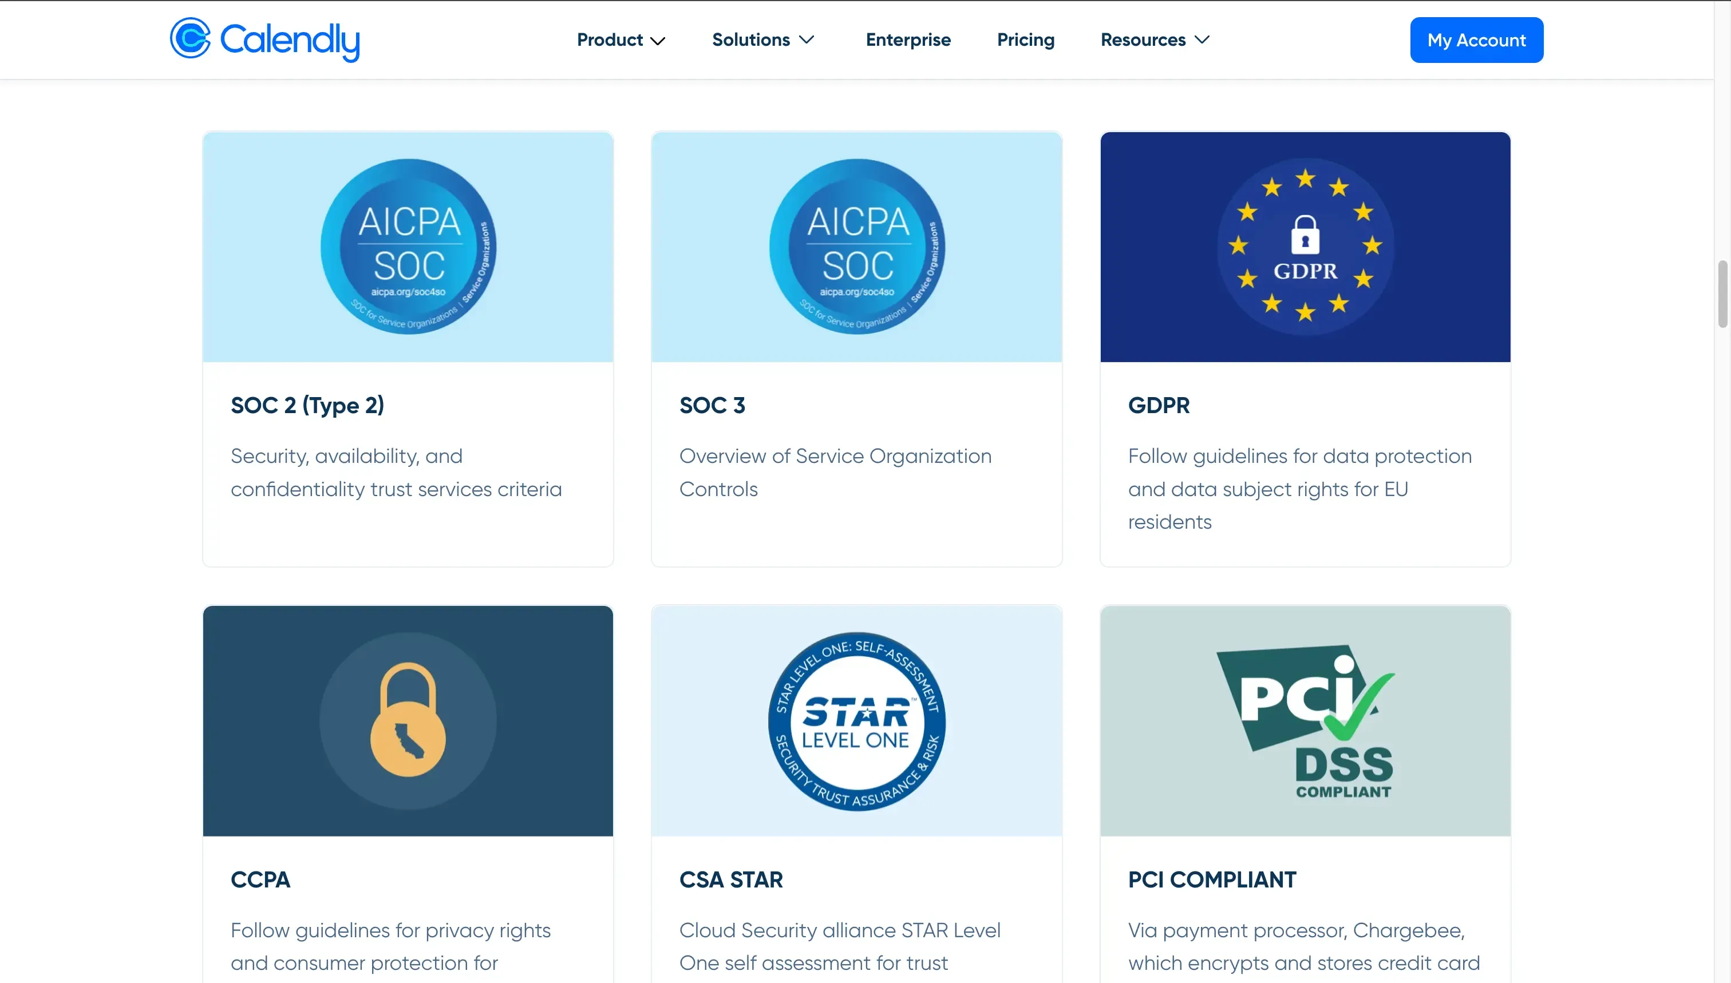Click the GDPR stars lock emblem

click(x=1305, y=247)
